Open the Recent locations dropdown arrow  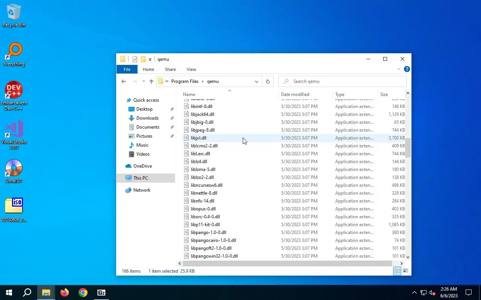pyautogui.click(x=143, y=81)
